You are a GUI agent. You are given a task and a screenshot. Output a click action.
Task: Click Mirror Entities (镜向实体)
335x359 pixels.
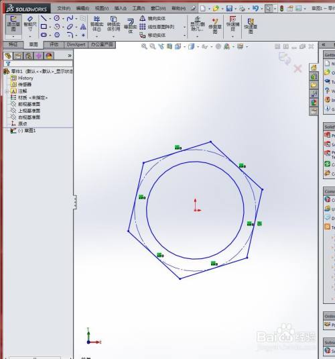153,18
